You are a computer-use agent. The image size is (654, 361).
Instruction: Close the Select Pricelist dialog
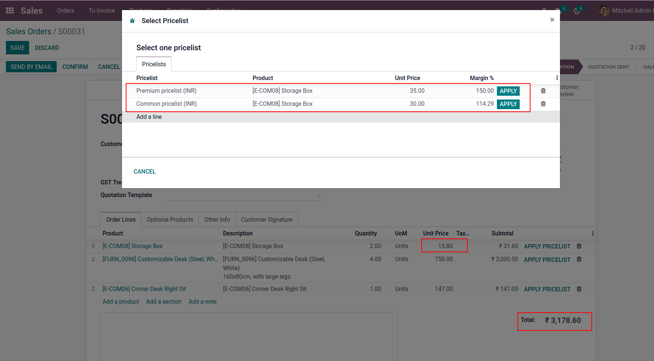coord(552,20)
